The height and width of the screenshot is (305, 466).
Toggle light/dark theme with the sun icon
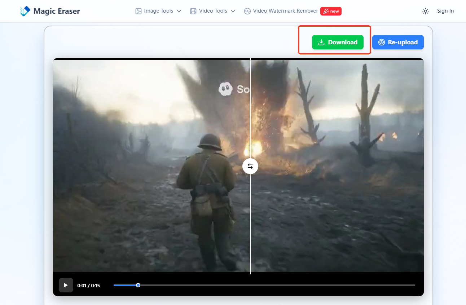pyautogui.click(x=426, y=11)
